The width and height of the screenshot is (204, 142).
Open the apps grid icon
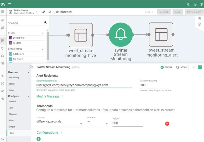point(3,12)
